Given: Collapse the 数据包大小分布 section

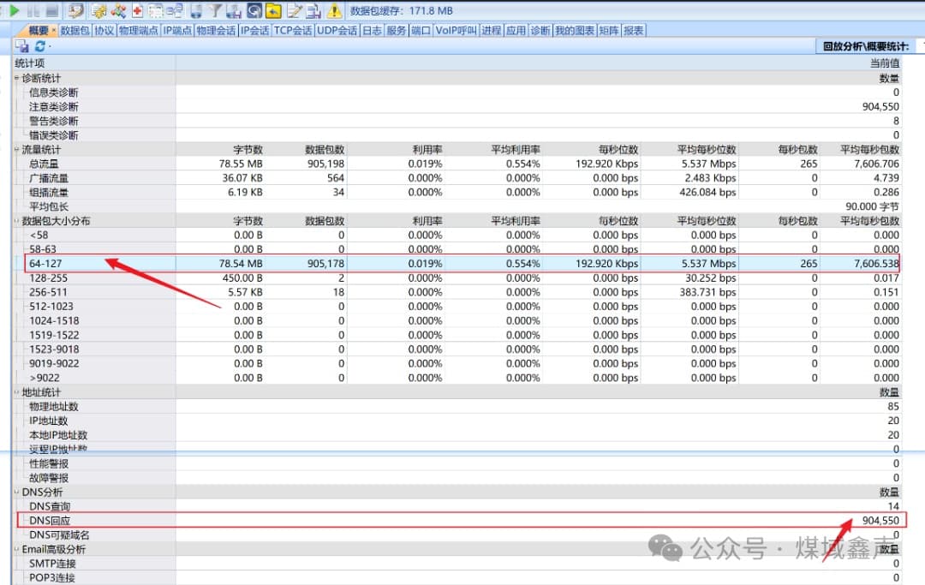Looking at the screenshot, I should [x=16, y=221].
